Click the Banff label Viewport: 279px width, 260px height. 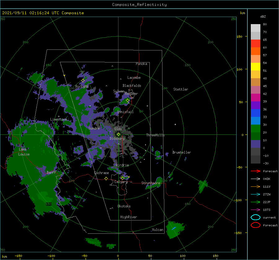pos(51,173)
